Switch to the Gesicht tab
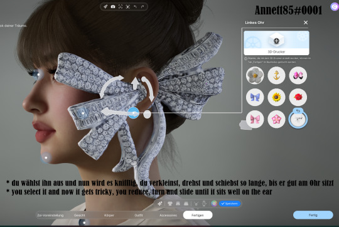339x227 pixels. pyautogui.click(x=80, y=215)
